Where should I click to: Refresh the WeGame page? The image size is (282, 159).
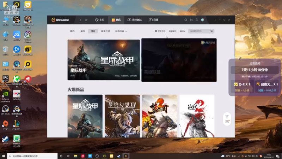tap(86, 20)
